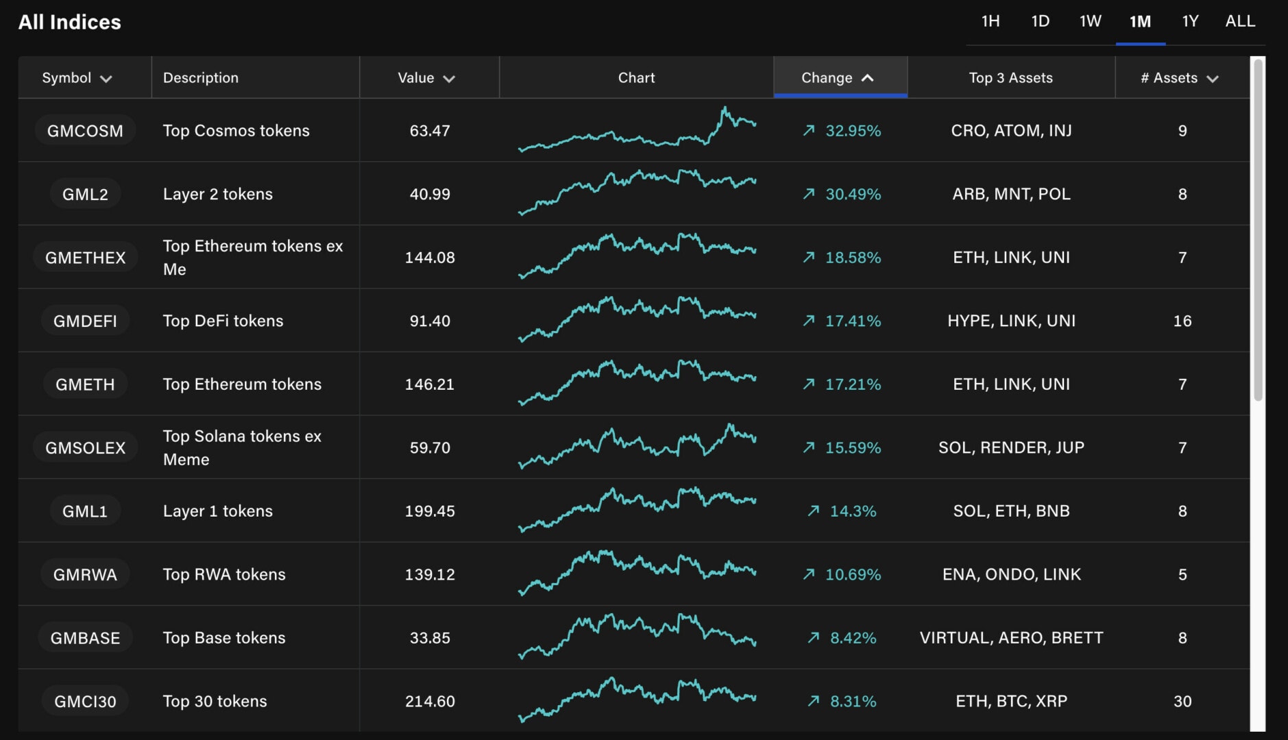Click the arrow icon next to 8.31%

[814, 701]
